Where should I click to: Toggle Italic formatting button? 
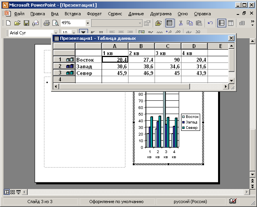coord(92,32)
